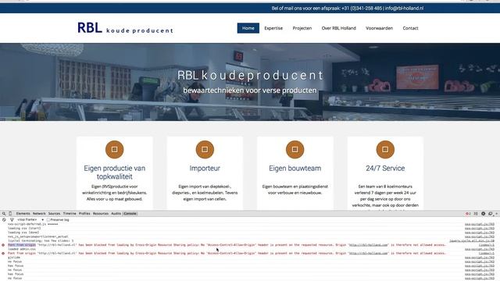Click the console filter funnel icon
The height and width of the screenshot is (281, 500).
(12, 220)
